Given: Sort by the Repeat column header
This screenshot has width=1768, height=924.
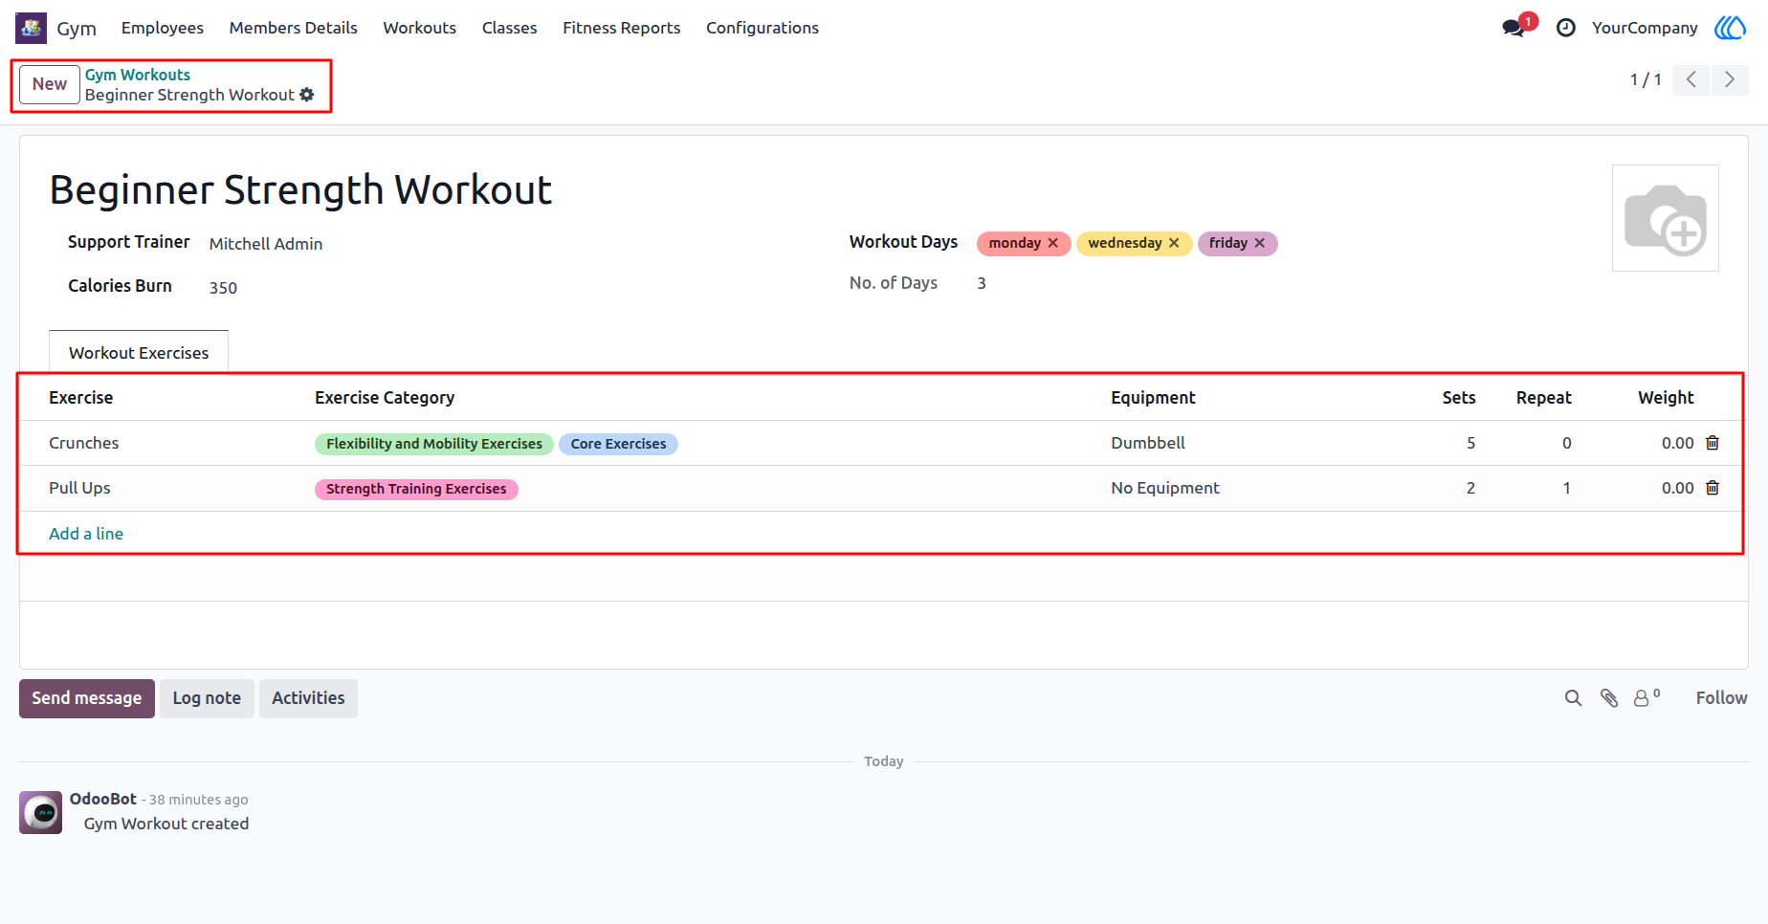Looking at the screenshot, I should (x=1543, y=398).
